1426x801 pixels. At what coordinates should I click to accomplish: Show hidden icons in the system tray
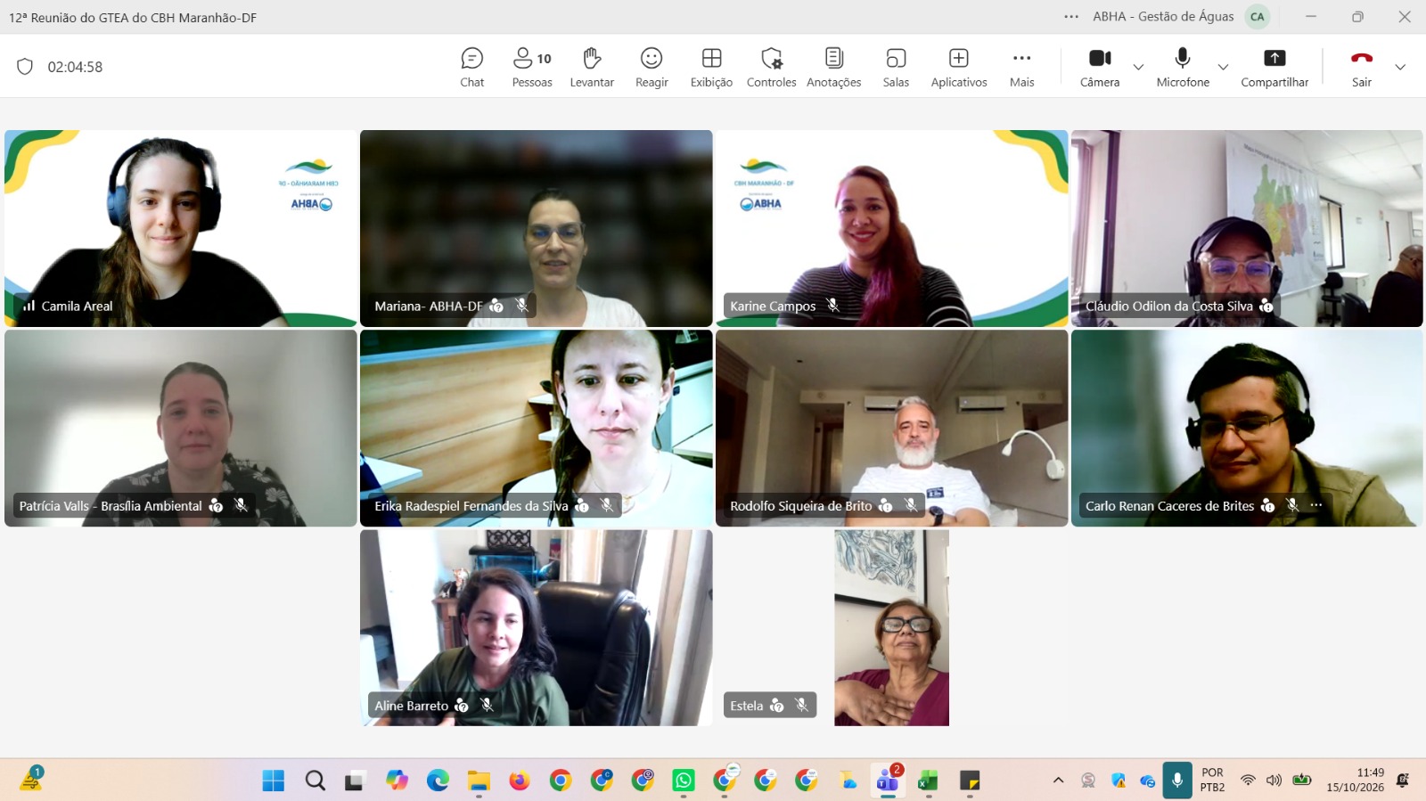point(1058,781)
